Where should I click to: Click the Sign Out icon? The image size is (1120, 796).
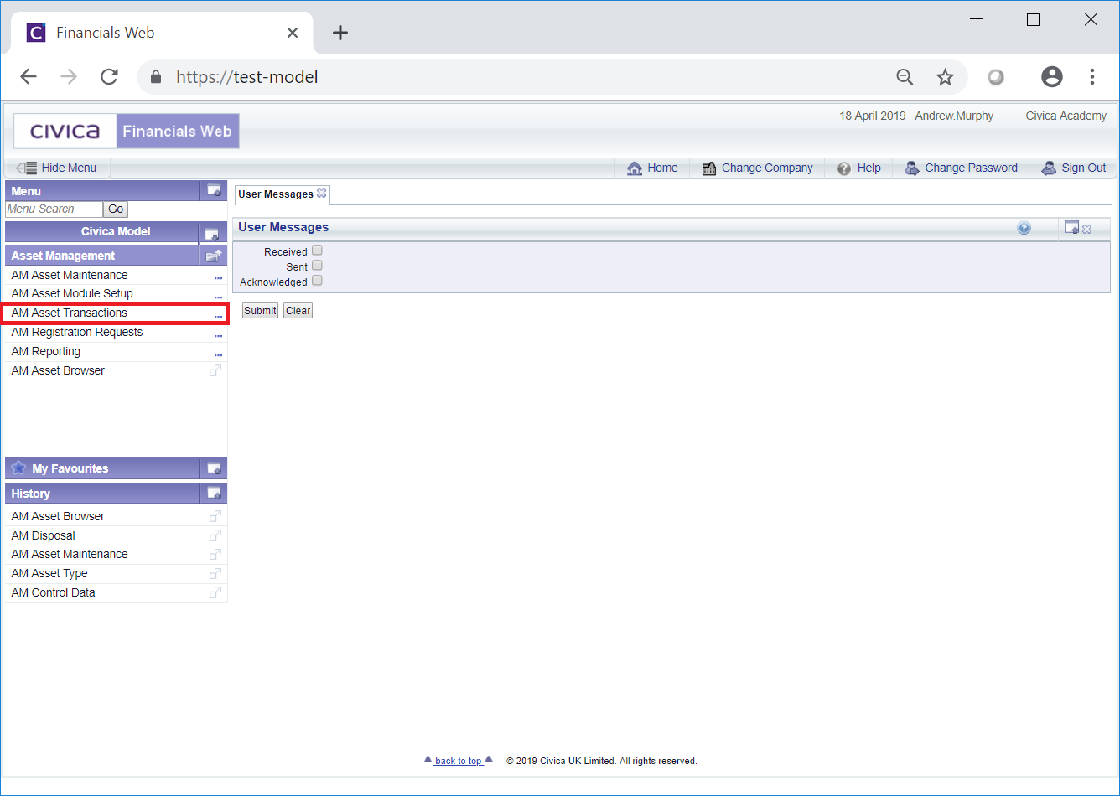[1048, 168]
